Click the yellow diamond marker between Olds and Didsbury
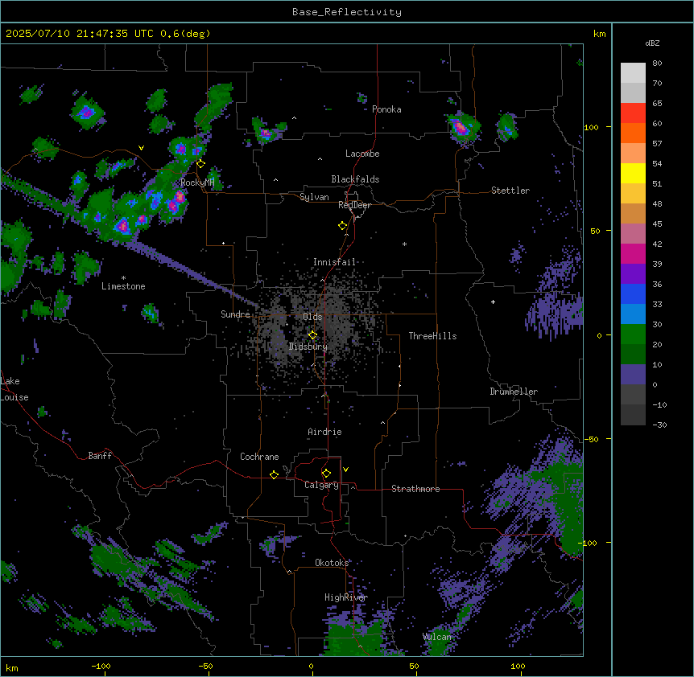The image size is (694, 677). (x=313, y=335)
